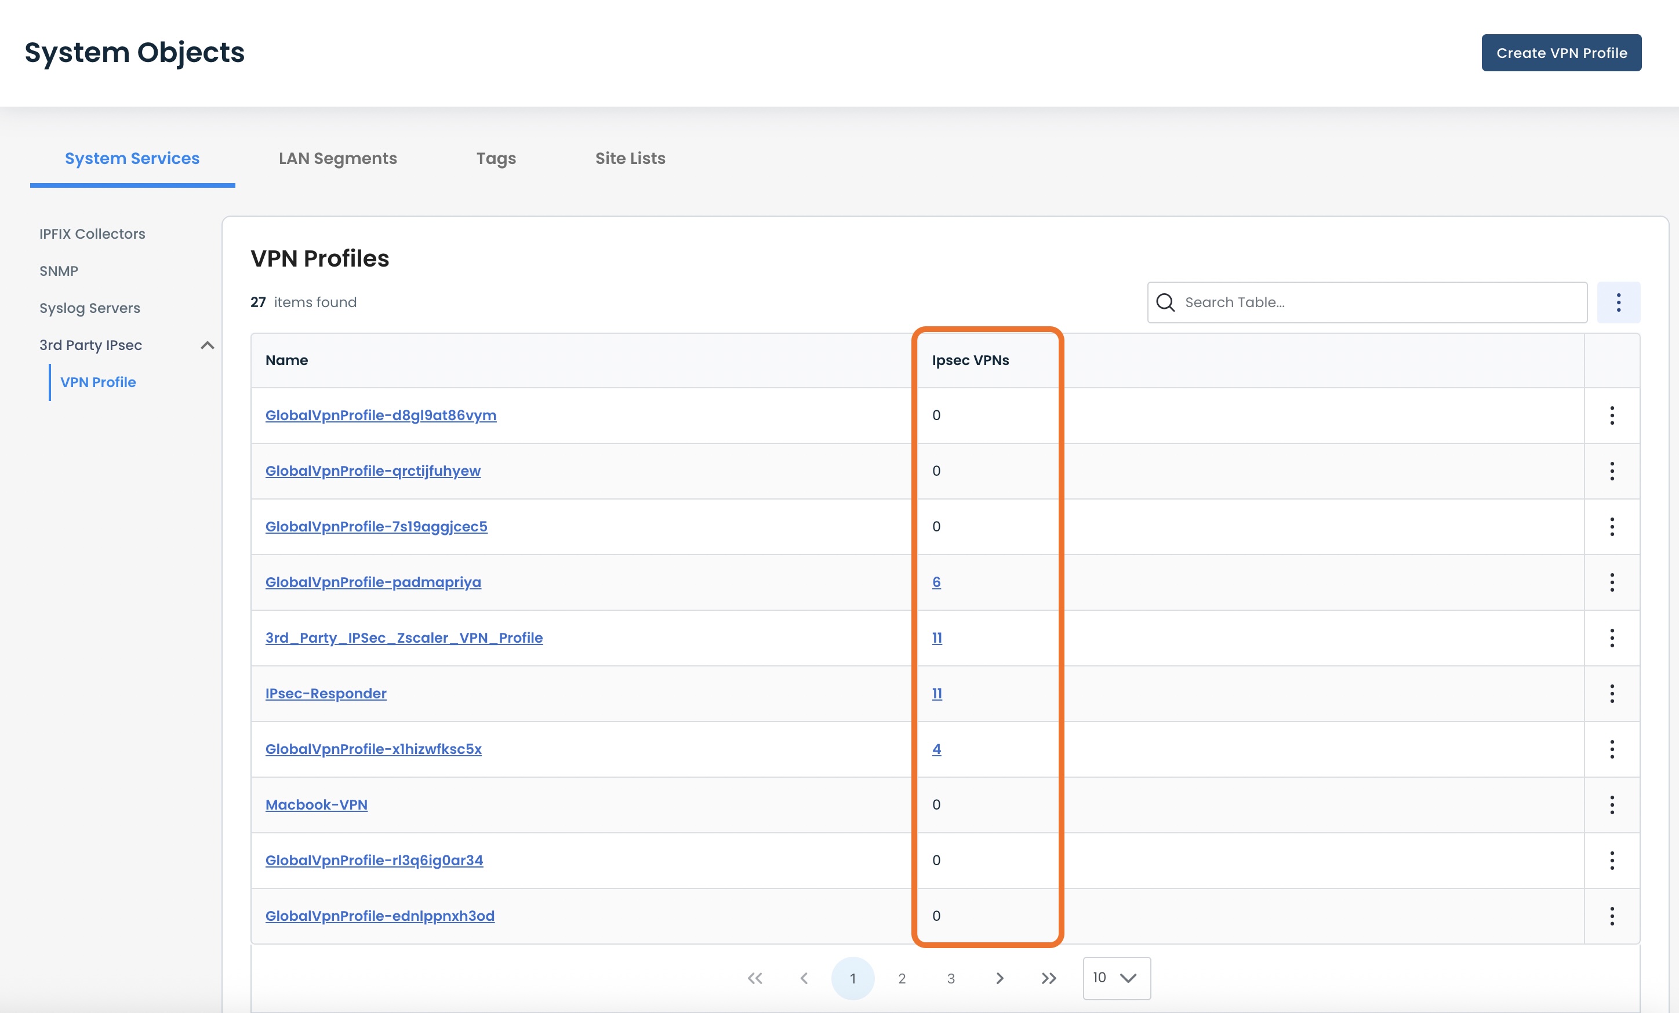Click the Search Table input field

tap(1367, 303)
